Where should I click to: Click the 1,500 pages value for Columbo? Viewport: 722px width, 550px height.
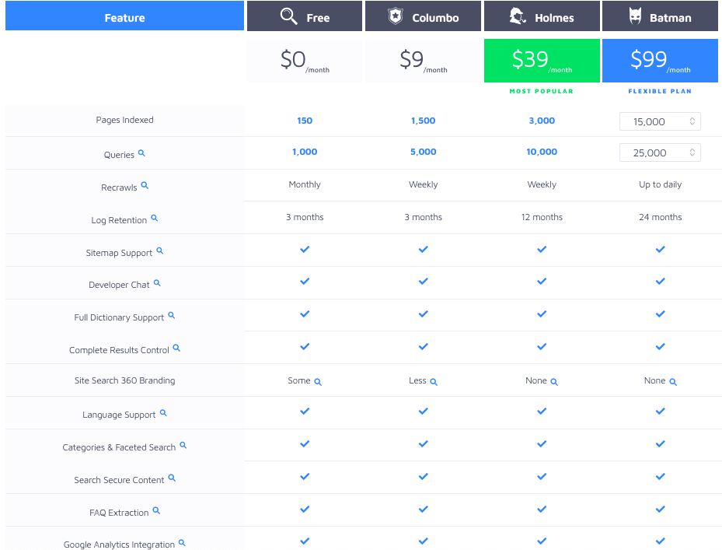click(423, 121)
